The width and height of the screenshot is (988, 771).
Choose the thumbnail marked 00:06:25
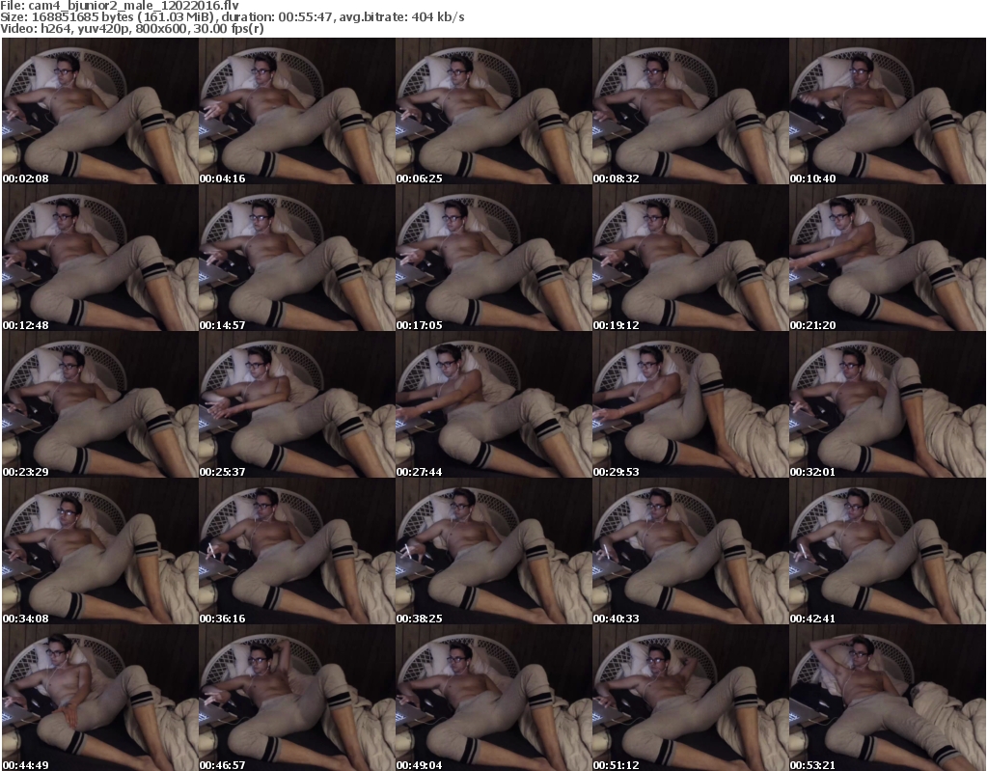click(493, 111)
